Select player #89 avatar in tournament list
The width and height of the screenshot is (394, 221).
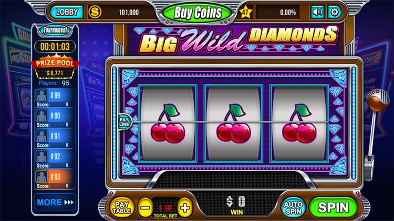tap(42, 95)
